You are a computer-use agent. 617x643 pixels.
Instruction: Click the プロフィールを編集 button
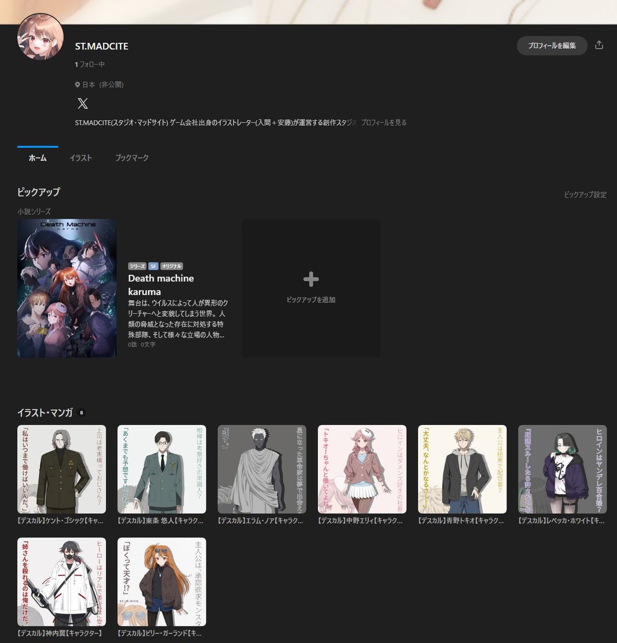(x=552, y=46)
